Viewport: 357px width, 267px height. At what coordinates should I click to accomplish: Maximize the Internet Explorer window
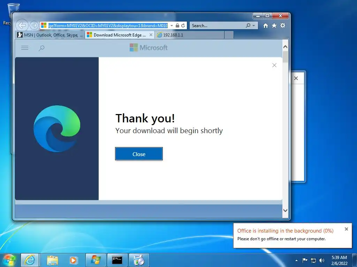267,16
